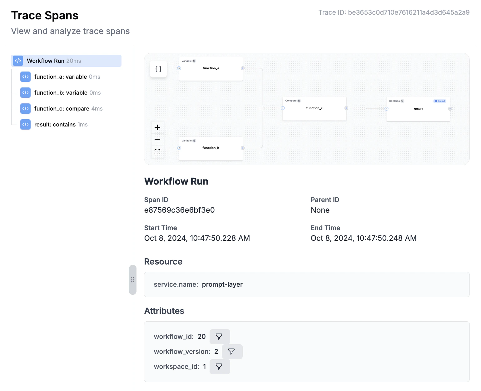This screenshot has height=391, width=481.
Task: Click the code icon beside function_b
Action: pos(26,92)
